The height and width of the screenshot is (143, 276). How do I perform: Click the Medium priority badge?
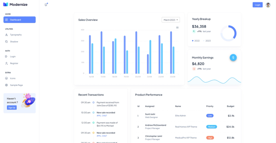pyautogui.click(x=211, y=127)
